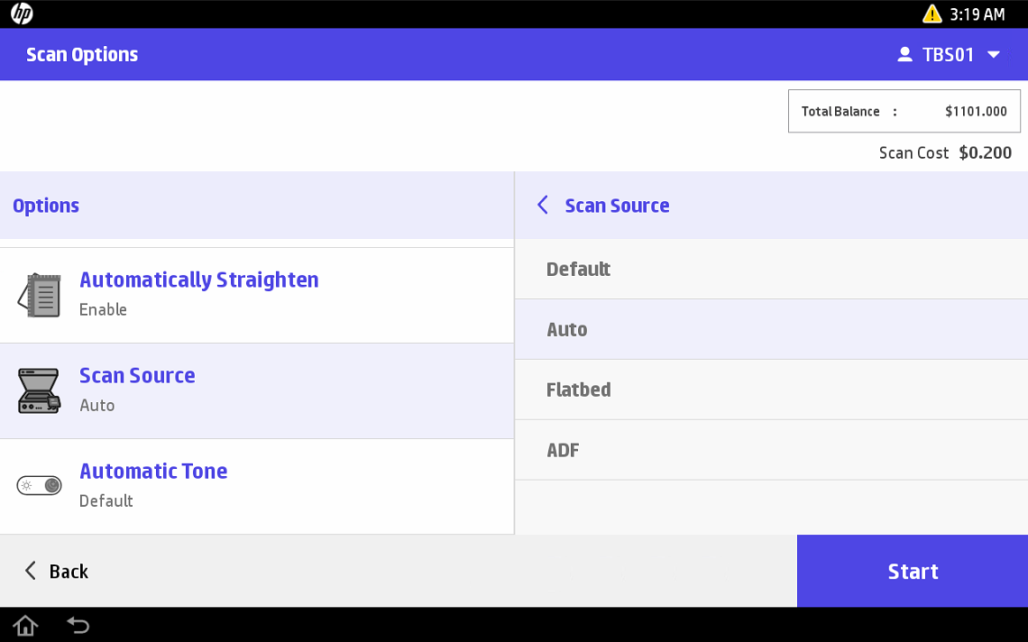Image resolution: width=1028 pixels, height=642 pixels.
Task: Toggle the Automatic Tone switch icon
Action: click(40, 486)
